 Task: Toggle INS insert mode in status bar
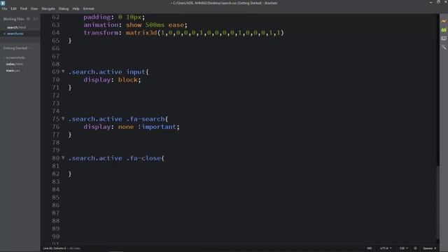pyautogui.click(x=370, y=248)
